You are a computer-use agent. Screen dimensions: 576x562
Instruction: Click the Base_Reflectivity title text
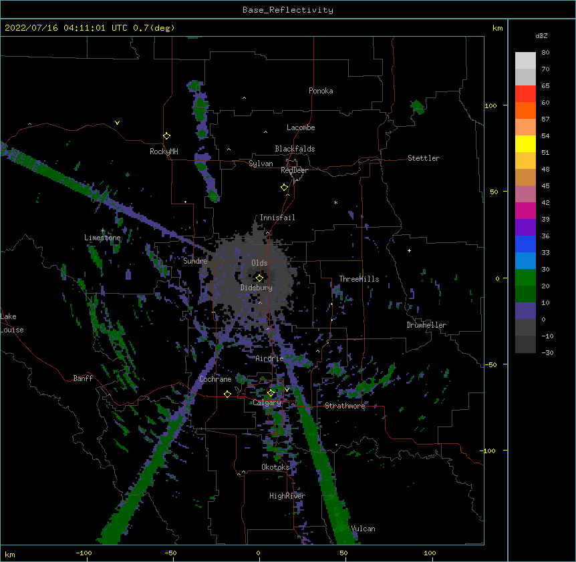tap(288, 10)
